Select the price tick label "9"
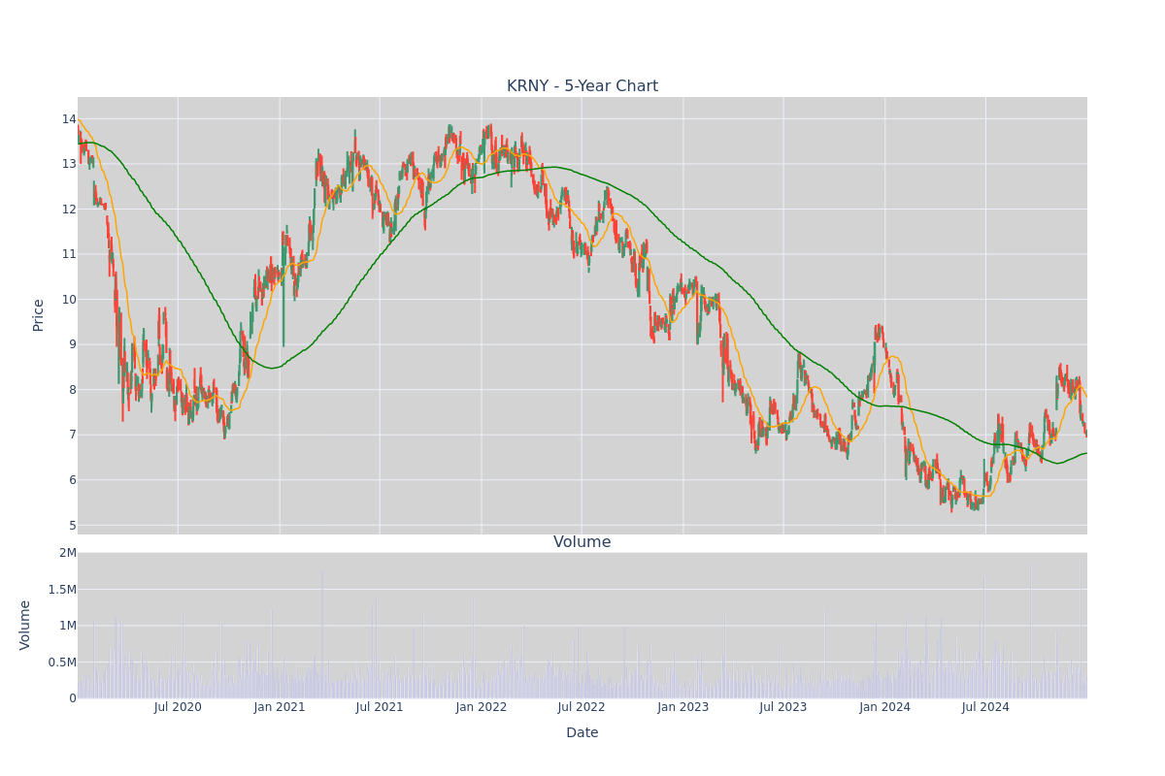This screenshot has height=776, width=1165. (x=73, y=344)
